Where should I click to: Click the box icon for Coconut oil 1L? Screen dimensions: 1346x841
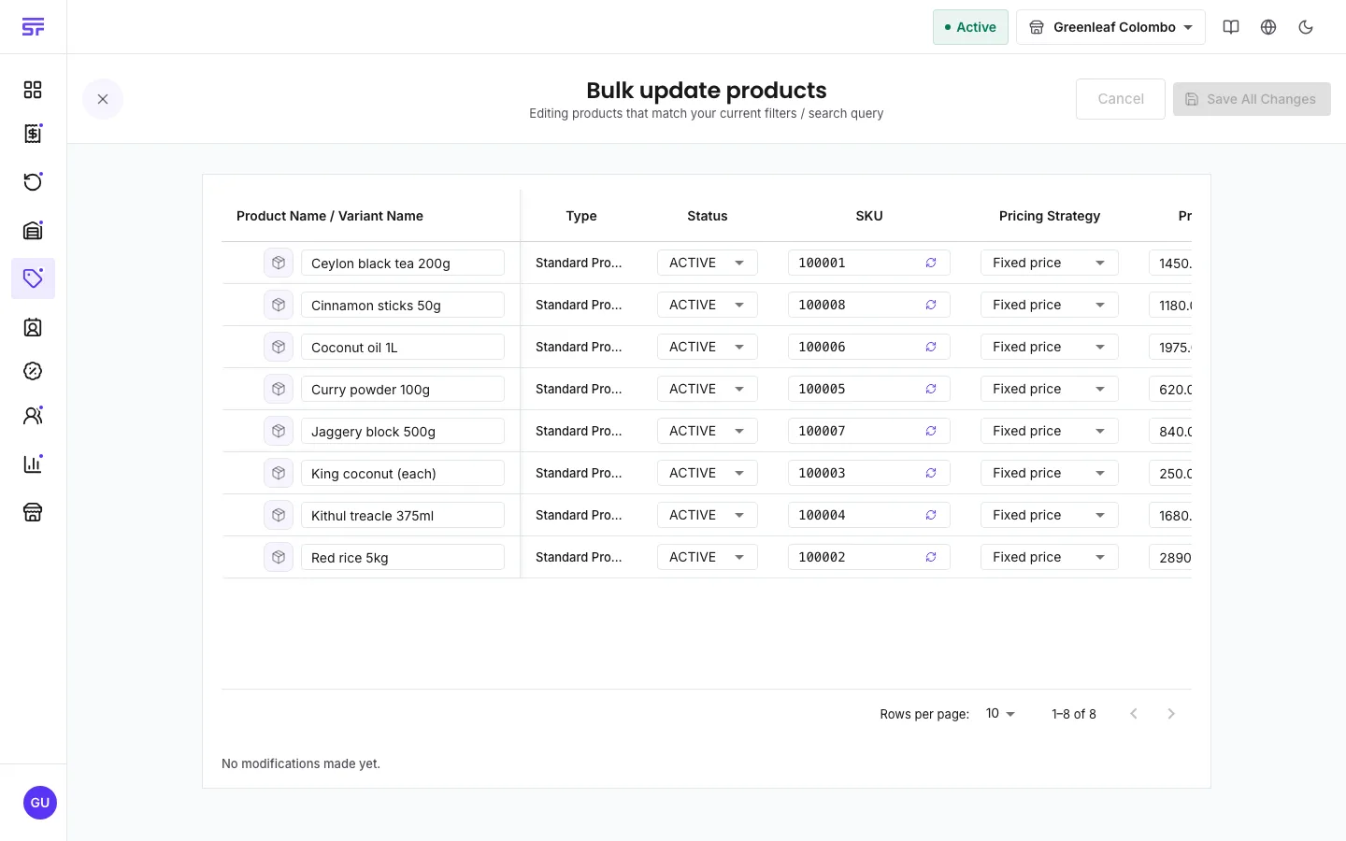click(279, 347)
